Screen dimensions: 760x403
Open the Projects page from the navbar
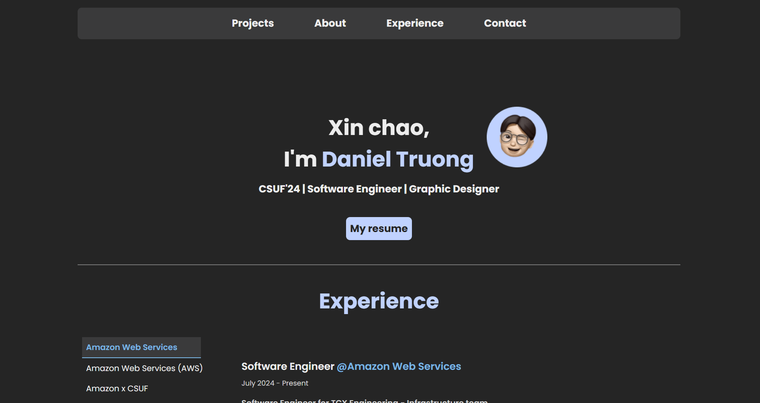pyautogui.click(x=252, y=23)
